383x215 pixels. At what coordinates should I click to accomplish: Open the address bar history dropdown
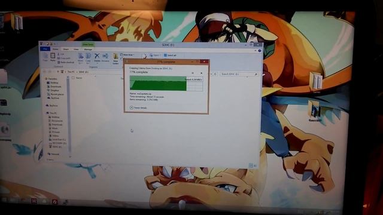(211, 74)
